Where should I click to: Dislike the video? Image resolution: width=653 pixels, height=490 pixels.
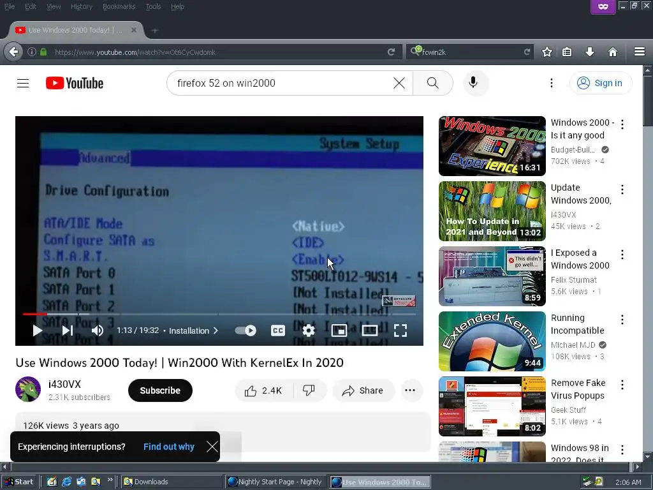[x=309, y=390]
